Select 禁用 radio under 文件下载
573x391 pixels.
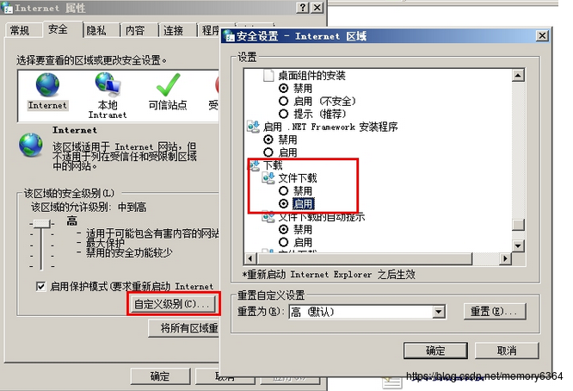click(x=284, y=191)
